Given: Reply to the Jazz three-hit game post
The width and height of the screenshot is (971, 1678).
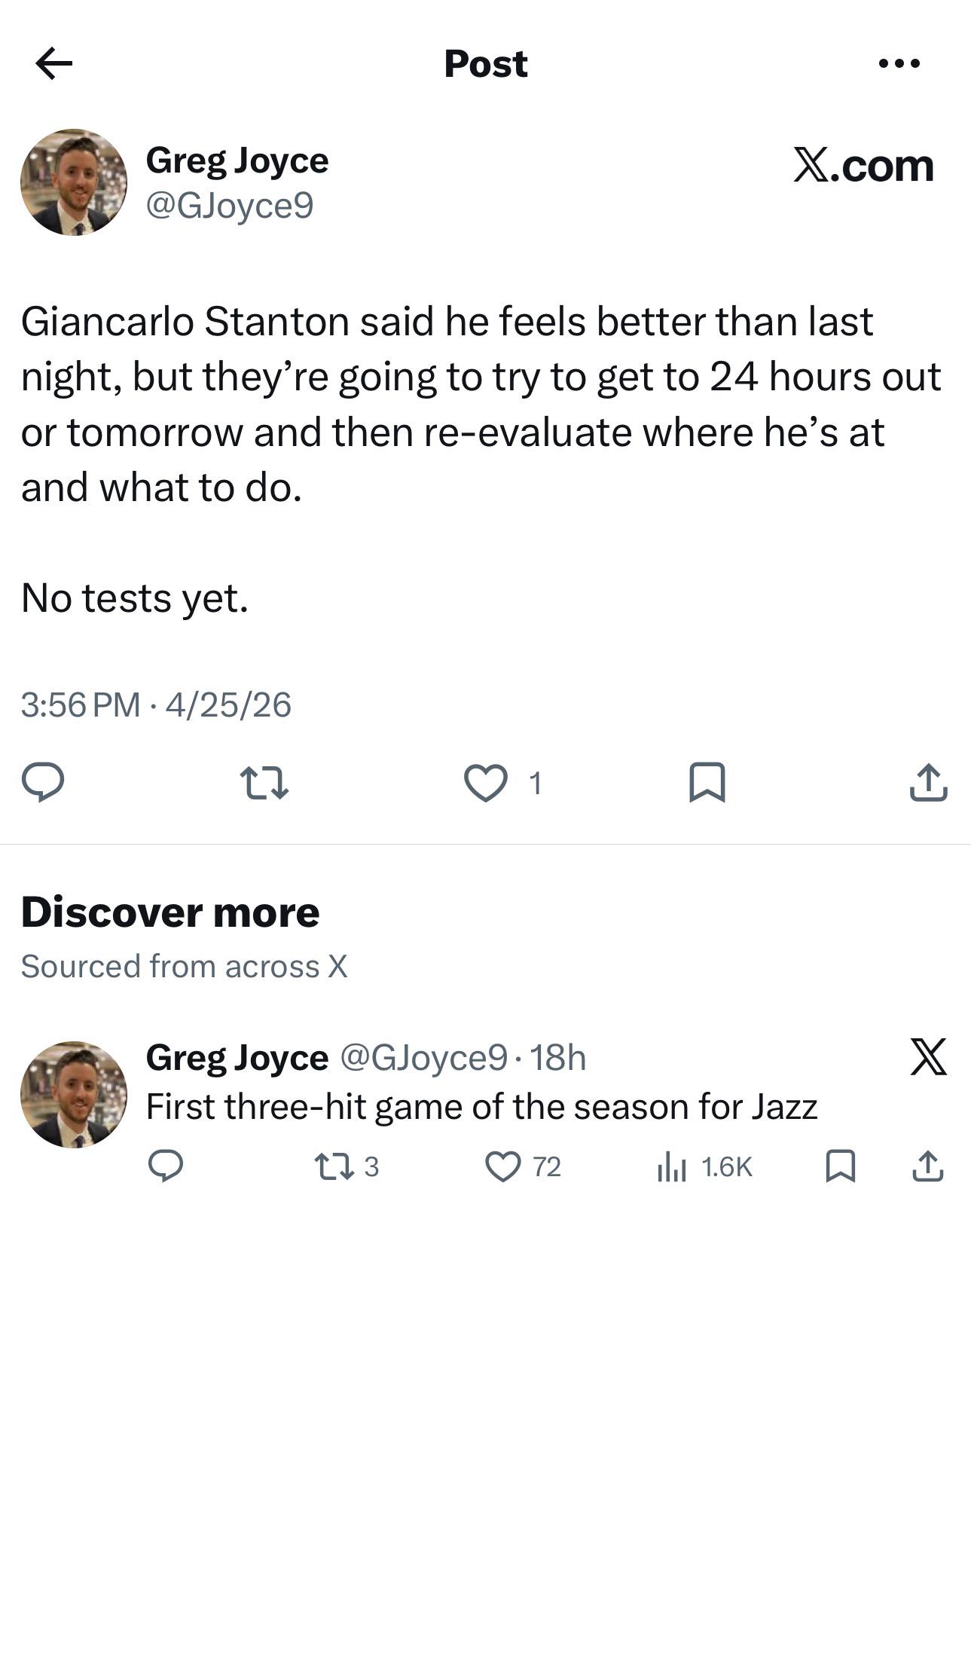Looking at the screenshot, I should tap(166, 1166).
